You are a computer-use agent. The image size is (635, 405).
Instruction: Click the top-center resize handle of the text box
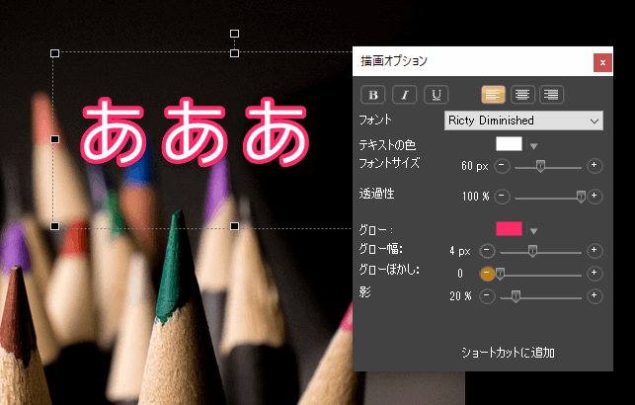234,53
